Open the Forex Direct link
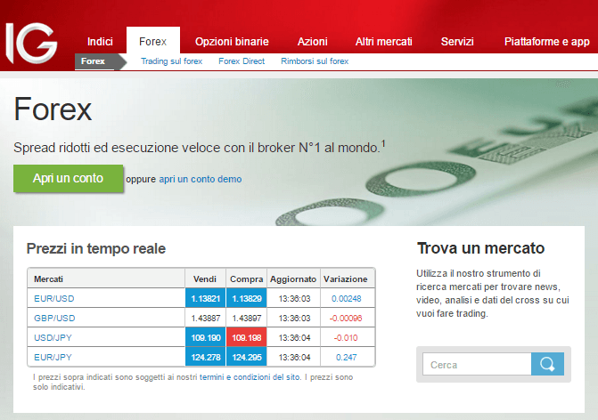 [242, 61]
